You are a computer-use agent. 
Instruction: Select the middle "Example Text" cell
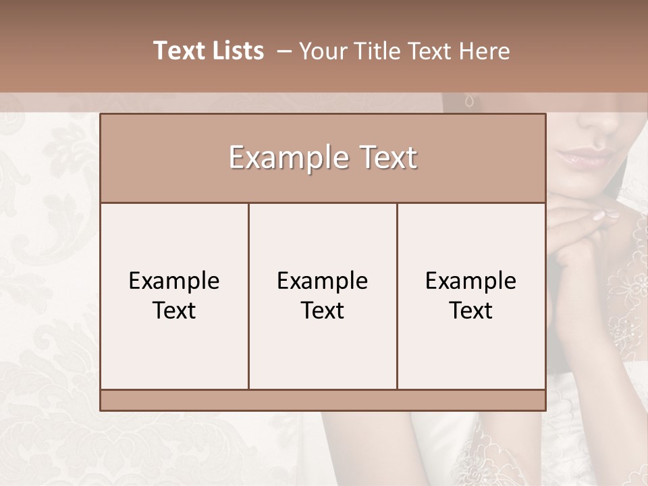323,296
